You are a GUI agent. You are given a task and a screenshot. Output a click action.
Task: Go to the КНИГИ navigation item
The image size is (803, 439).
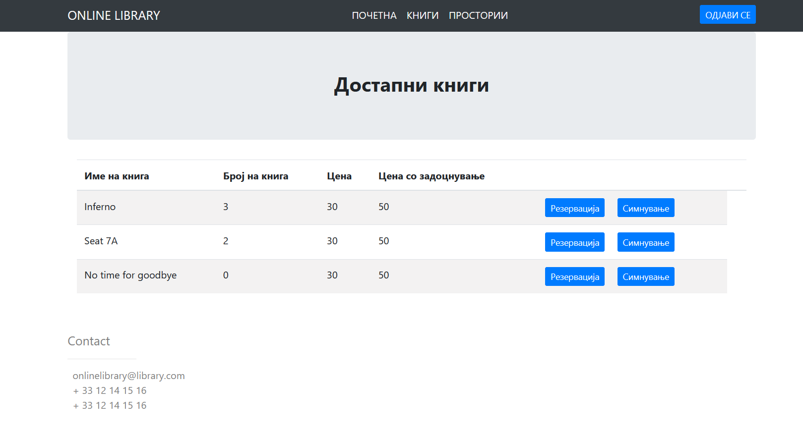pos(422,16)
